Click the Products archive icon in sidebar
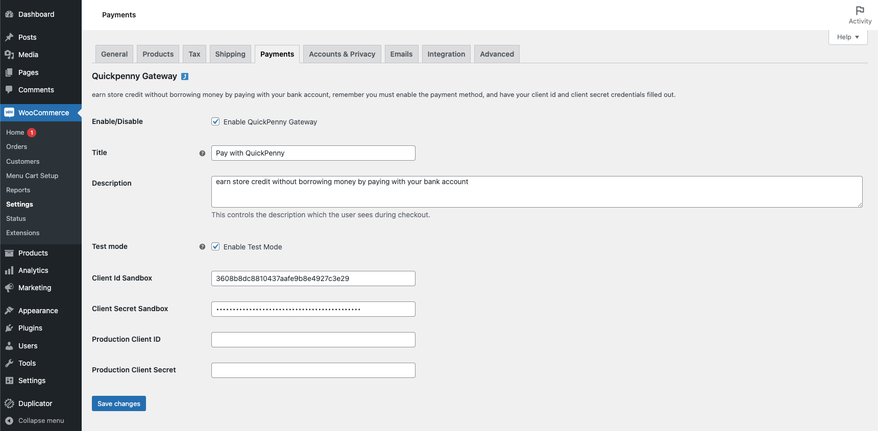Screen dimensions: 878x431 tap(9, 253)
